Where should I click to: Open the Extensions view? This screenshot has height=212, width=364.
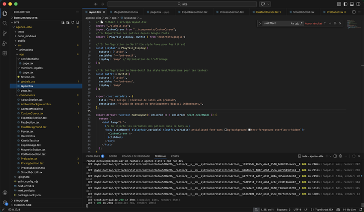pos(5,53)
